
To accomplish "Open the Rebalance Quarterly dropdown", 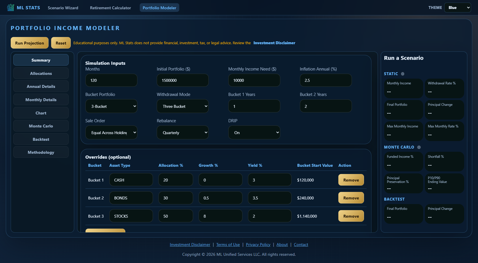I will pos(183,133).
